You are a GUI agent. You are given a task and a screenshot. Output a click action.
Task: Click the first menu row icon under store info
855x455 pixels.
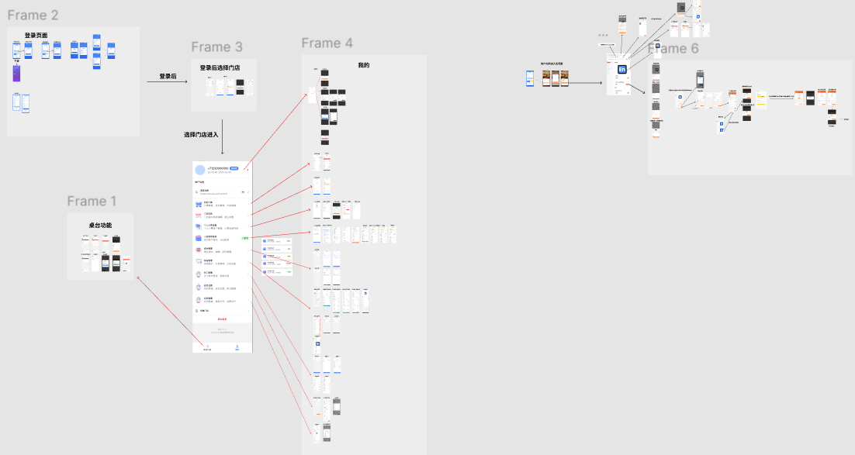pos(199,205)
